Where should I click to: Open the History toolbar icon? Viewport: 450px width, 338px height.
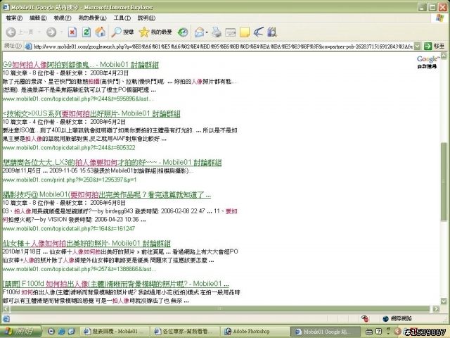coord(183,32)
